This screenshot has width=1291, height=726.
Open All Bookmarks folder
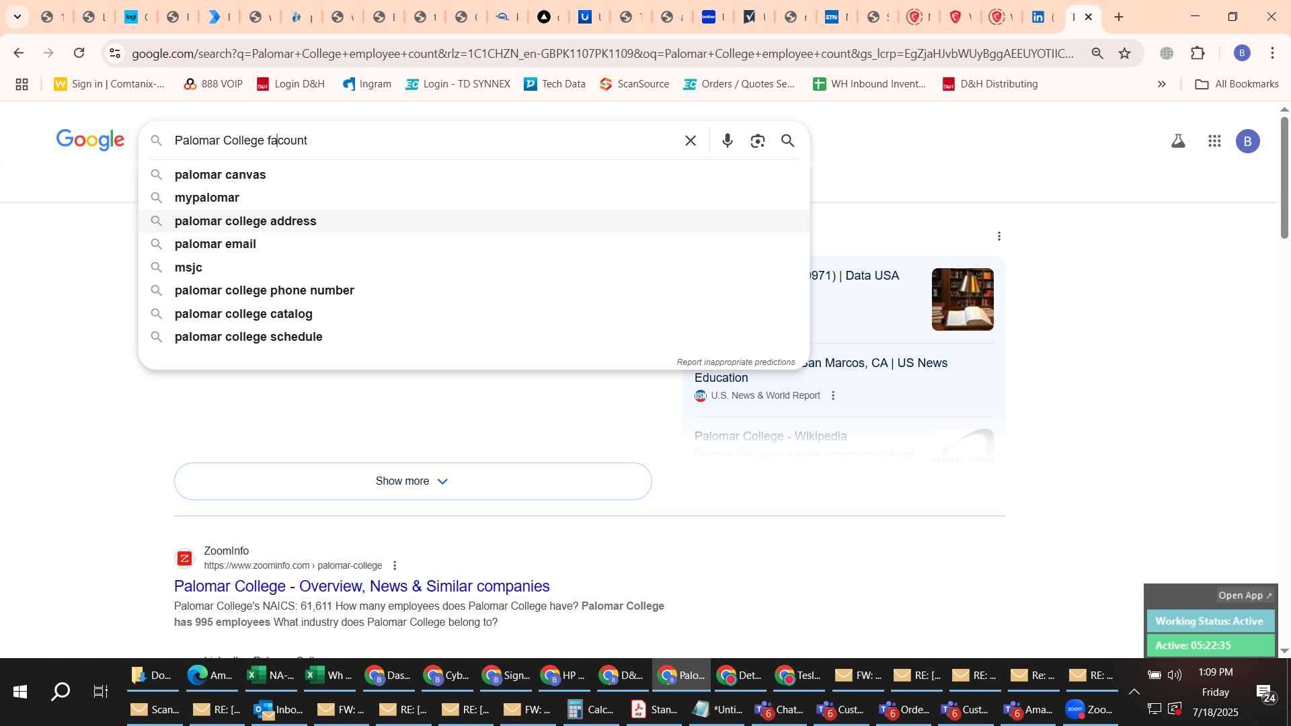coord(1237,84)
